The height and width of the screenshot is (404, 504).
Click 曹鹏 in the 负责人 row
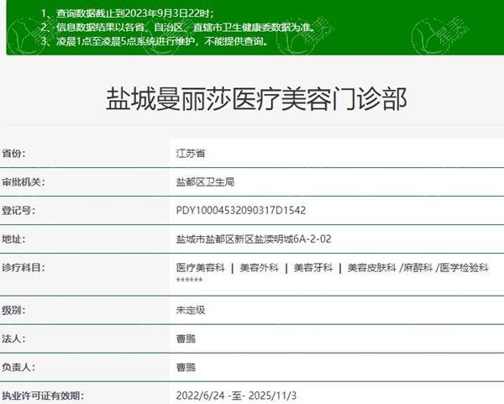coord(186,367)
